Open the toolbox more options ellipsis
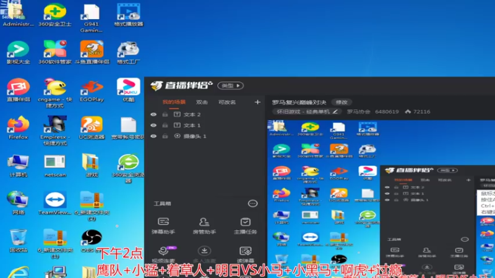This screenshot has width=495, height=278. click(252, 204)
